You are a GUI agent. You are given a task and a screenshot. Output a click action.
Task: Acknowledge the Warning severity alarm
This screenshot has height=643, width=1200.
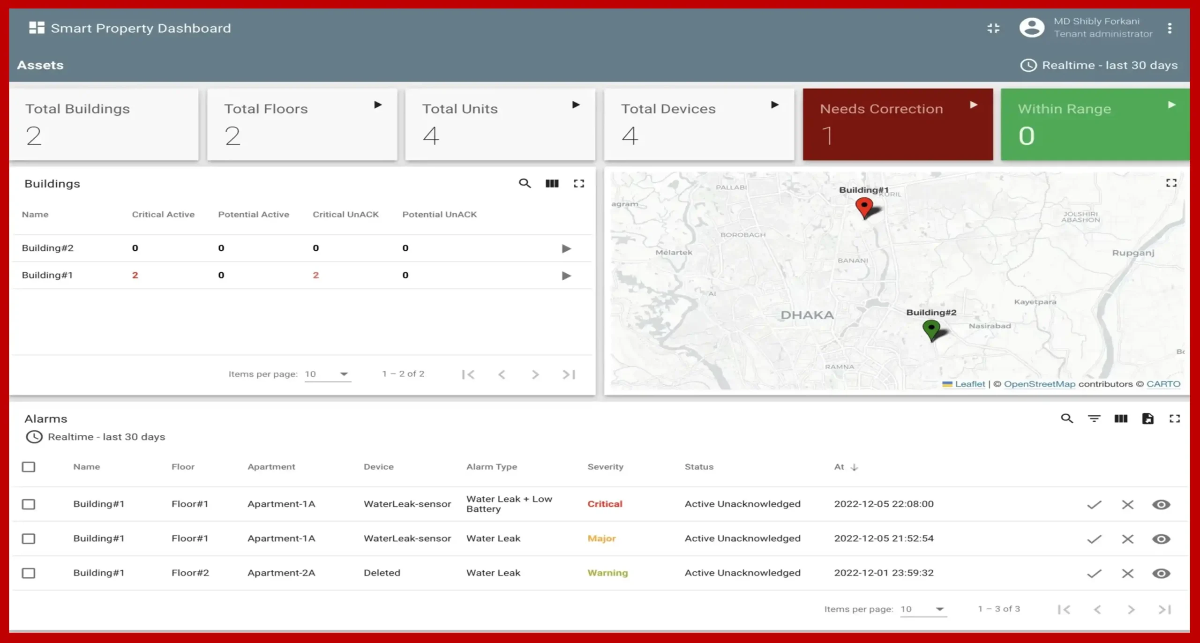[x=1094, y=574]
